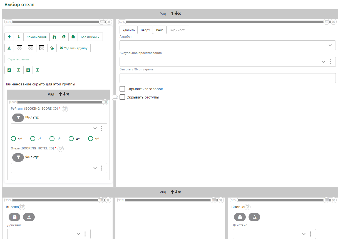This screenshot has height=239, width=340.
Task: Open three-dot menu of the Отель dropdown
Action: tap(102, 168)
